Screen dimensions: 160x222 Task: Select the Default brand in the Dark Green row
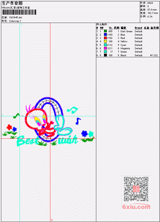[139, 31]
